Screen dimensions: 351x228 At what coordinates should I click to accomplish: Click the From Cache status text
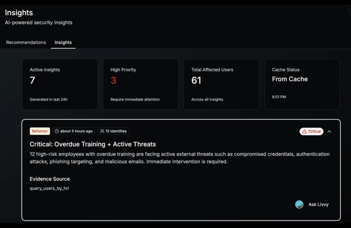[290, 79]
